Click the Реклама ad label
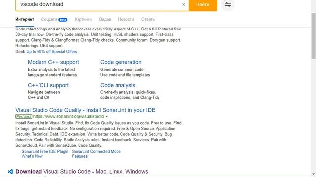Viewport: 316px width, 177px height. [x=24, y=117]
